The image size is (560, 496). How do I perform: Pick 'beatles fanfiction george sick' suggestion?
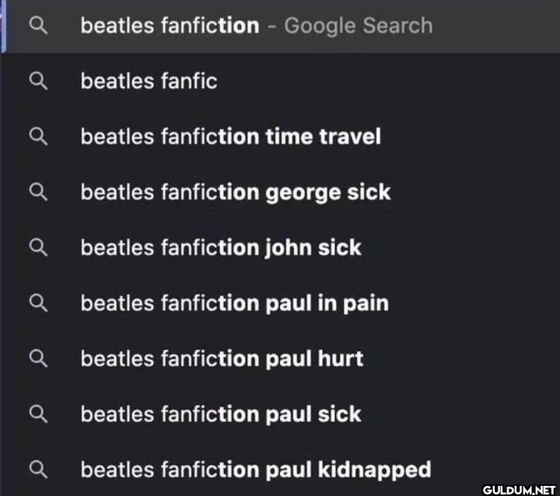235,192
